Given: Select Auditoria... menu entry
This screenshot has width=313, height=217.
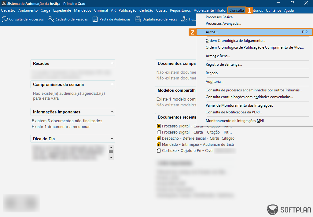Looking at the screenshot, I should 254,82.
